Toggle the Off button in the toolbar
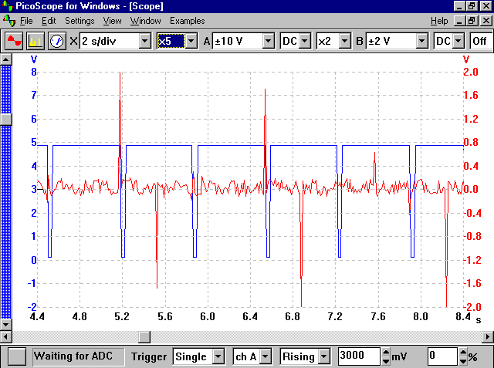494x368 pixels. (x=479, y=41)
